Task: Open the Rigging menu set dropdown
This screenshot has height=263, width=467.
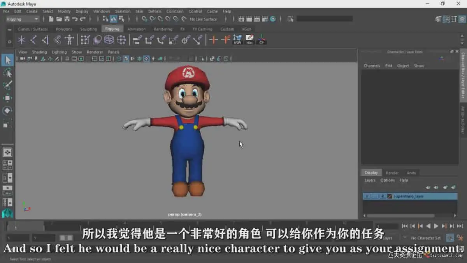Action: 22,19
